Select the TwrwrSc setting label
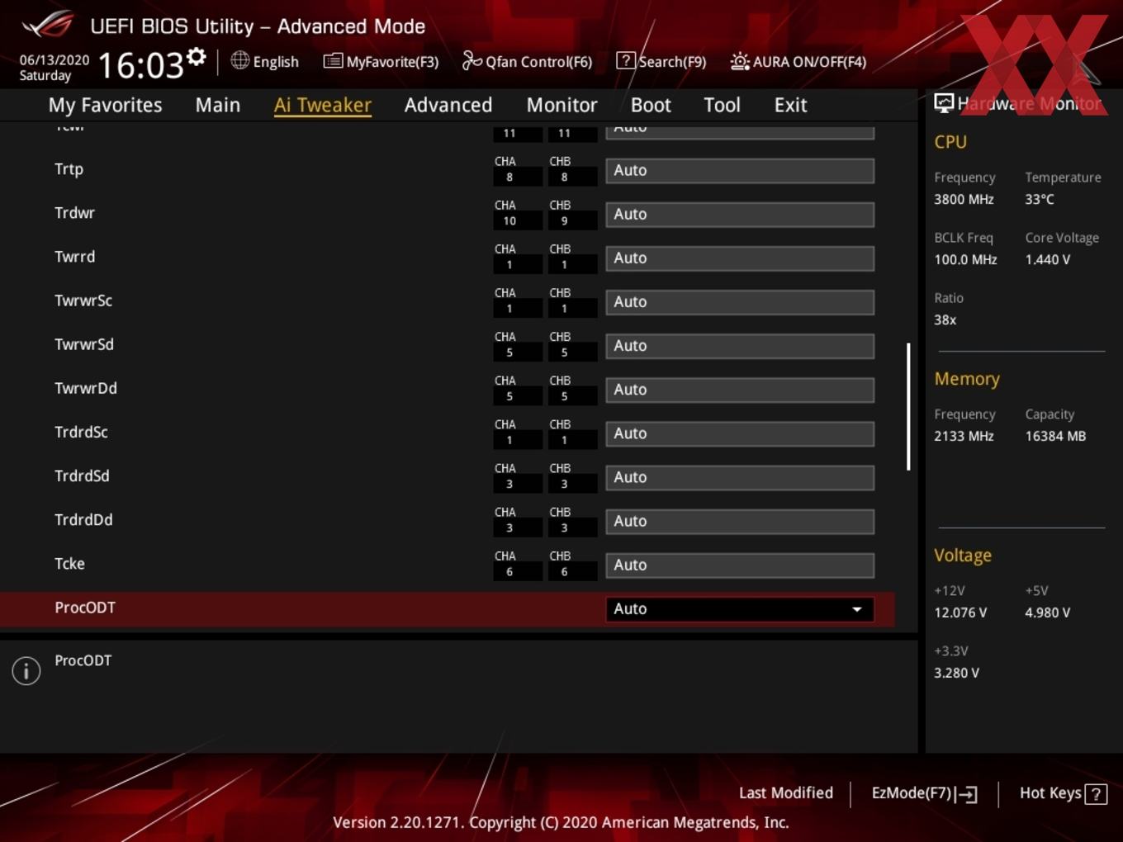The height and width of the screenshot is (842, 1123). [83, 300]
